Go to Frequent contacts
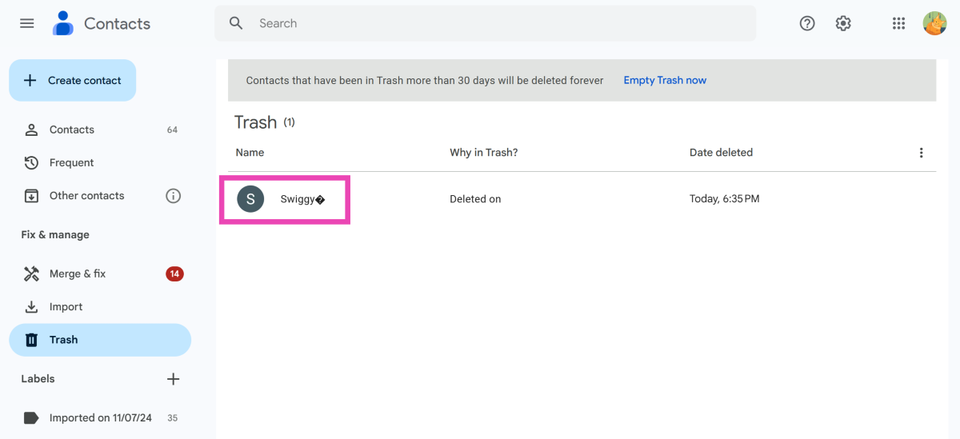The height and width of the screenshot is (439, 960). coord(72,163)
